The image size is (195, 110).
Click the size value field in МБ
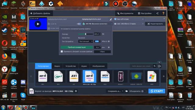coord(97,34)
